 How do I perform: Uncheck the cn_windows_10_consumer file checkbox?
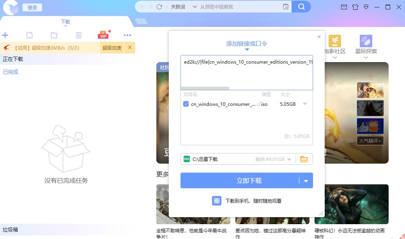coord(186,104)
